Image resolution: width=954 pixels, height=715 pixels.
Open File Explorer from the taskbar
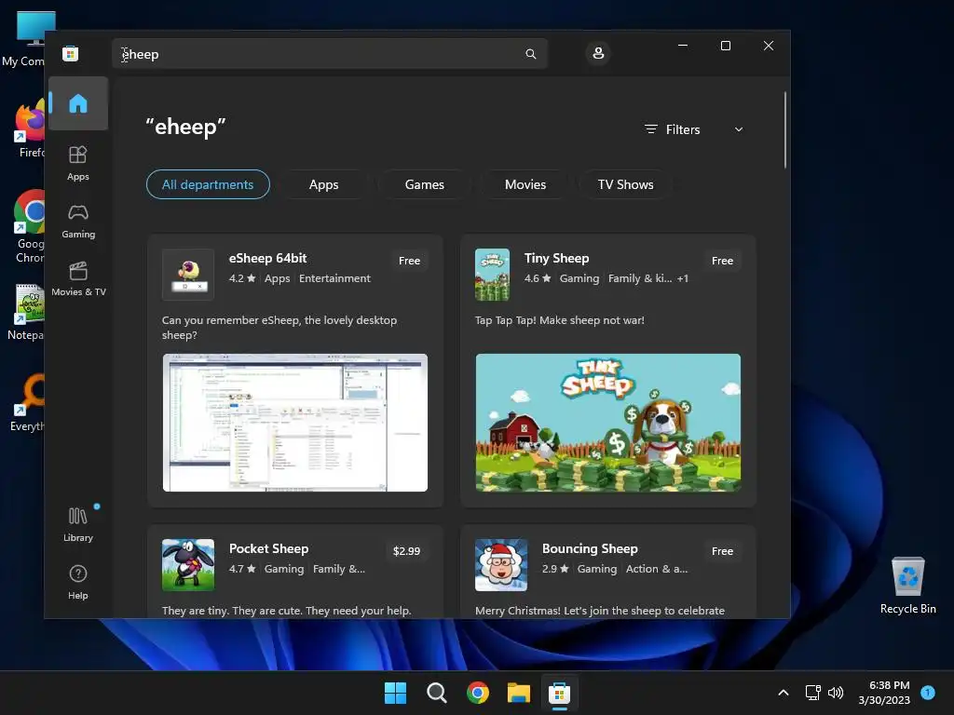click(x=518, y=693)
